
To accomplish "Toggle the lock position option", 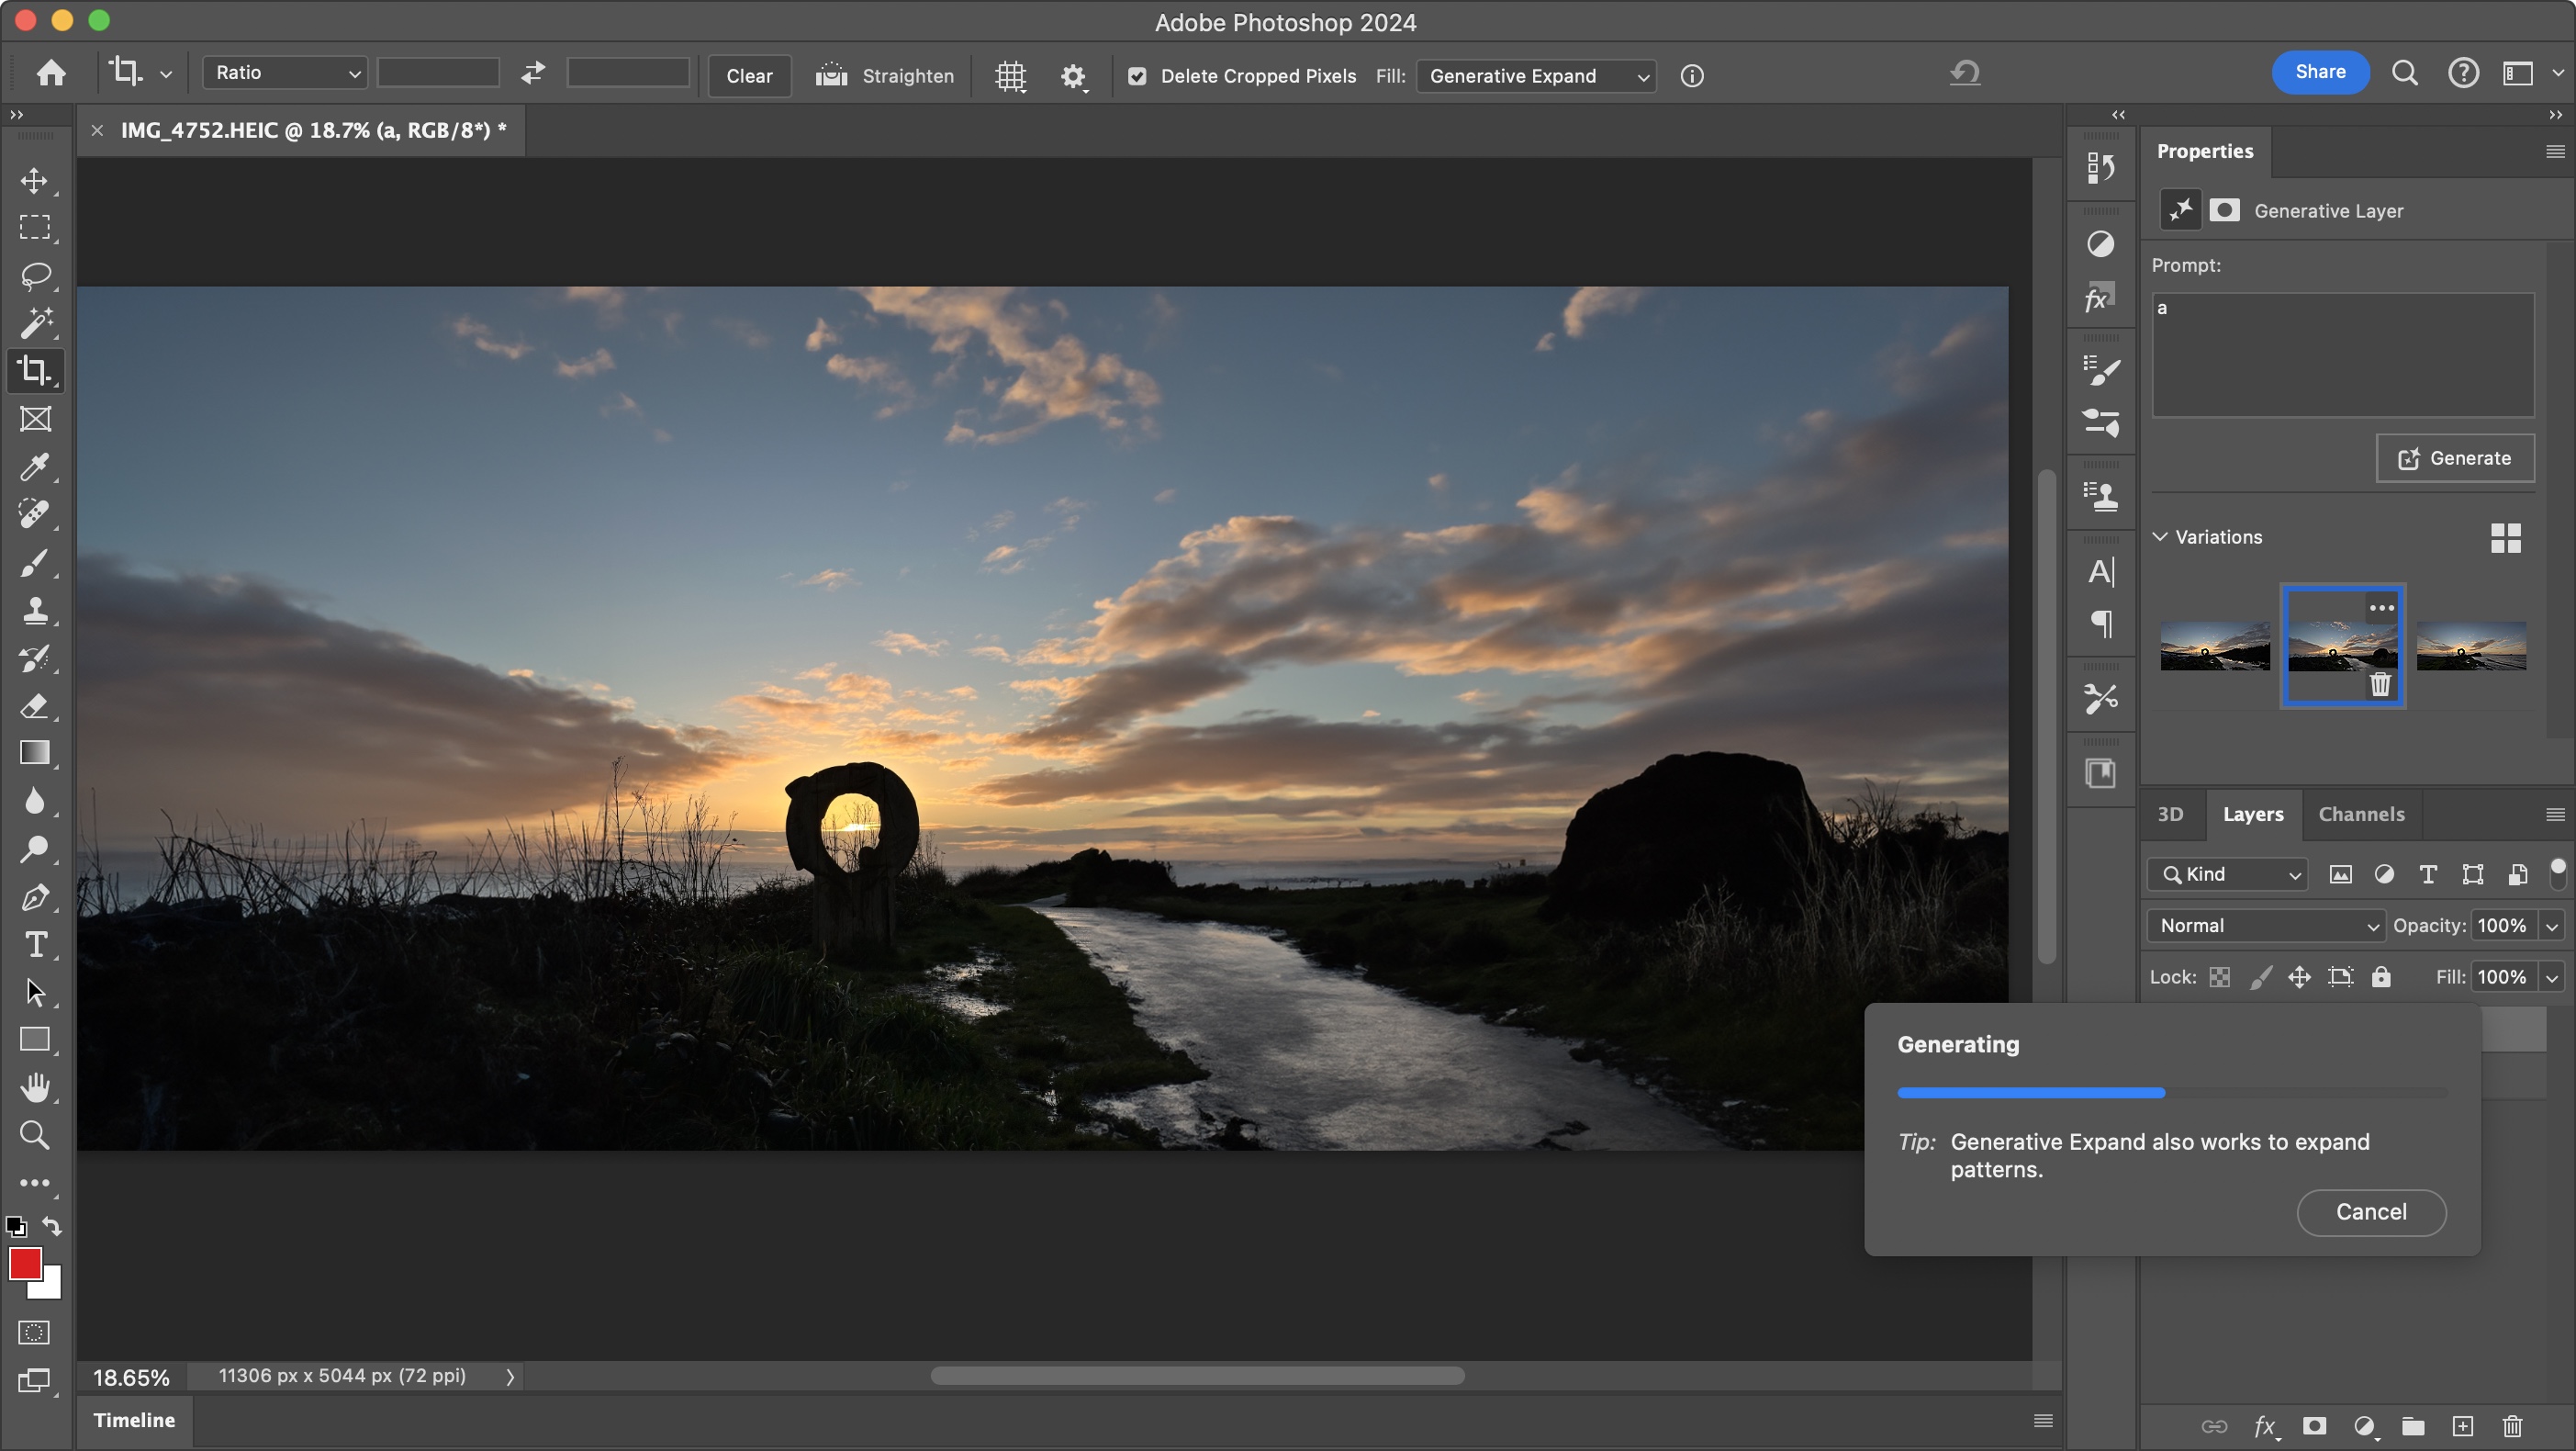I will 2300,977.
